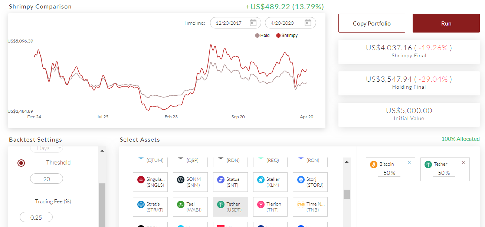Select the Tierion (TNT) asset icon

click(x=261, y=204)
